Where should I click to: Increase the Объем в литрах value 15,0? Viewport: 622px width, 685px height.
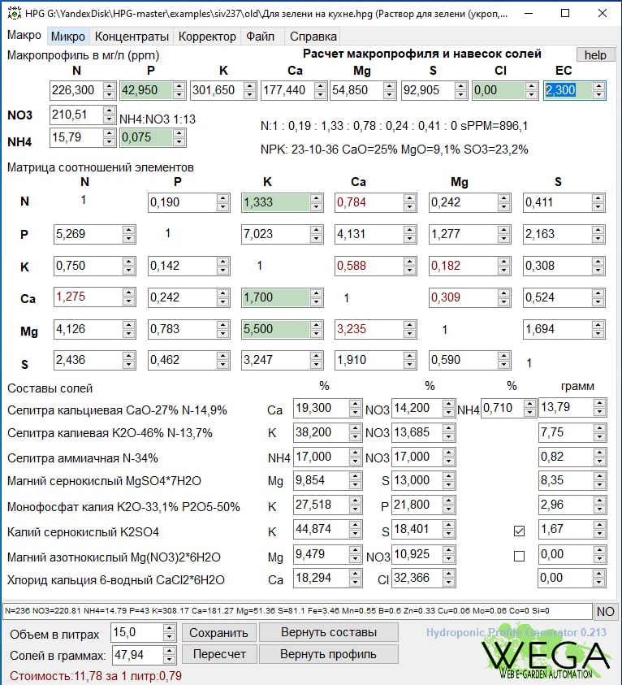click(170, 628)
